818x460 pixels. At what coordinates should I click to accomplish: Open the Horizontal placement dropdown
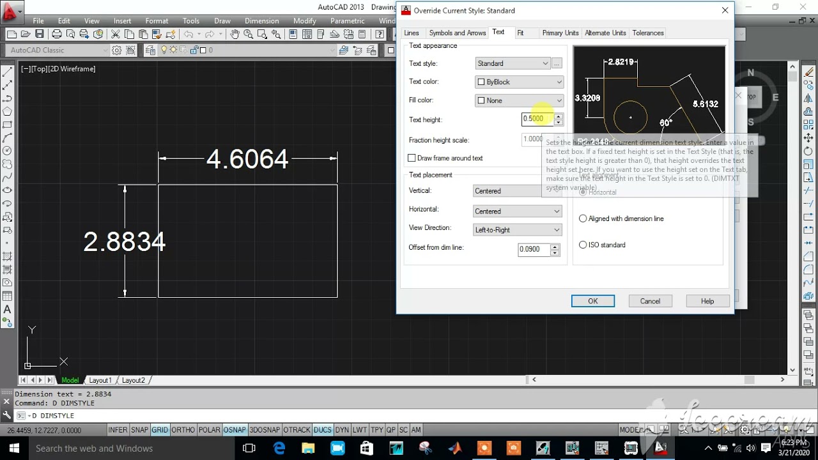click(517, 211)
